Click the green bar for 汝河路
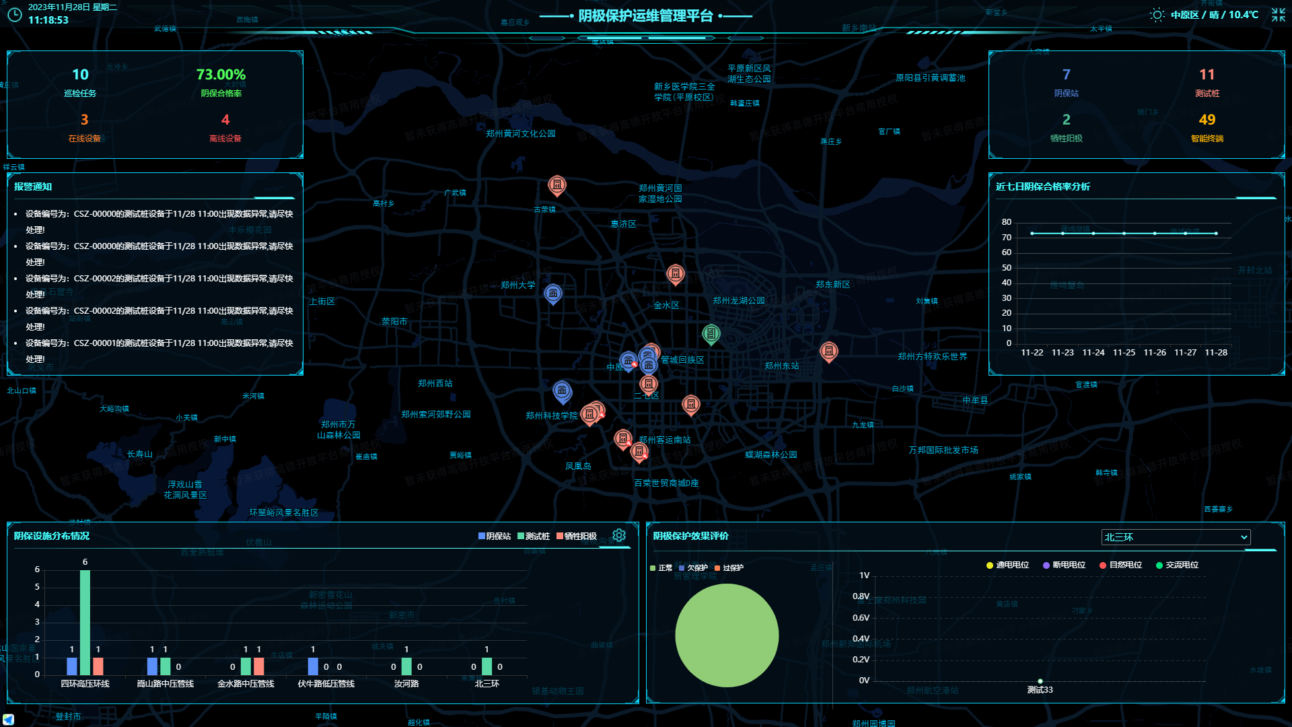1292x727 pixels. point(406,666)
